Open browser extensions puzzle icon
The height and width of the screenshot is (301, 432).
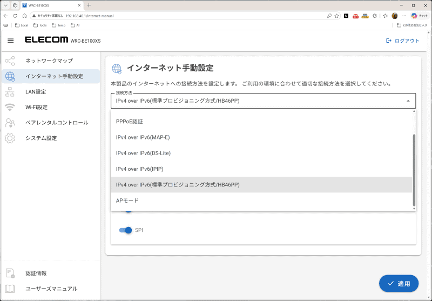pos(374,16)
